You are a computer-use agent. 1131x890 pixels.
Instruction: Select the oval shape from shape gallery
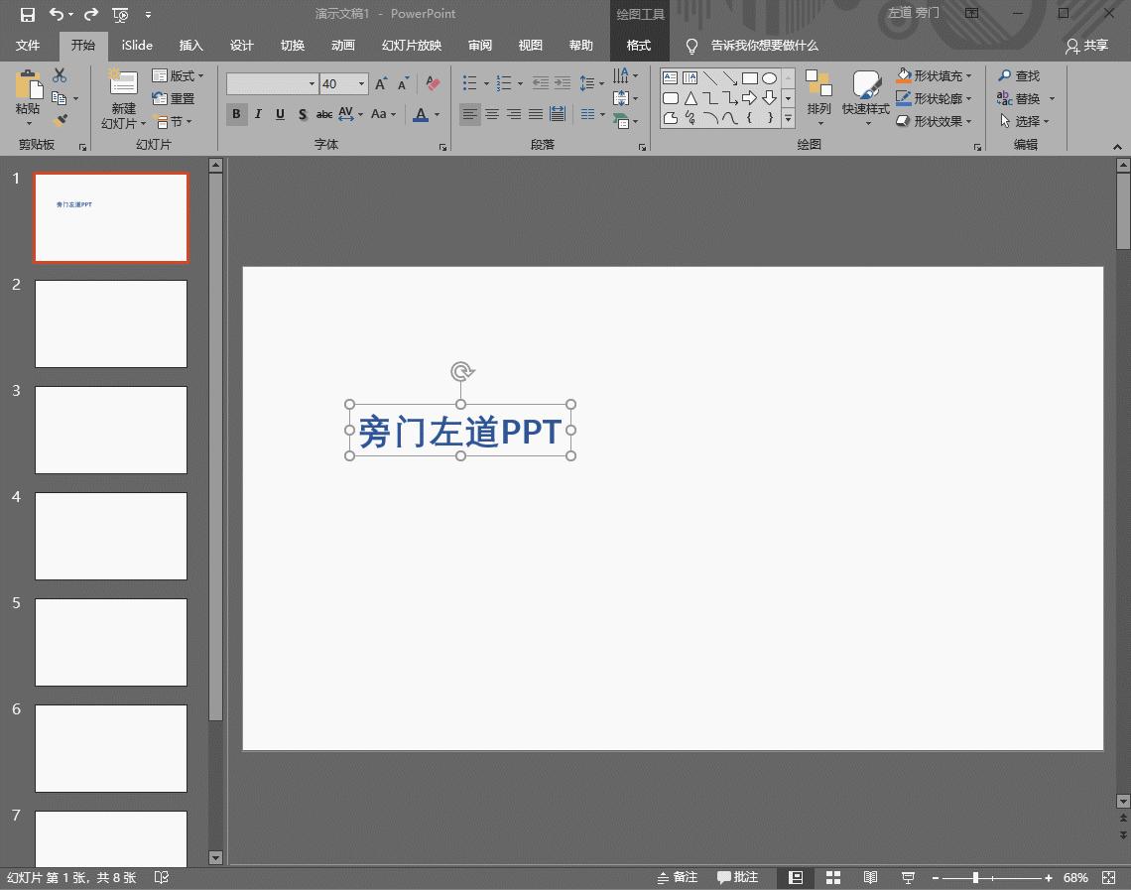coord(769,75)
